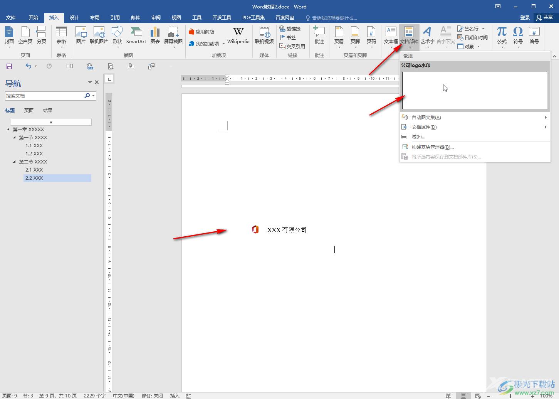Open Page Number (页码) options
559x399 pixels.
[371, 37]
